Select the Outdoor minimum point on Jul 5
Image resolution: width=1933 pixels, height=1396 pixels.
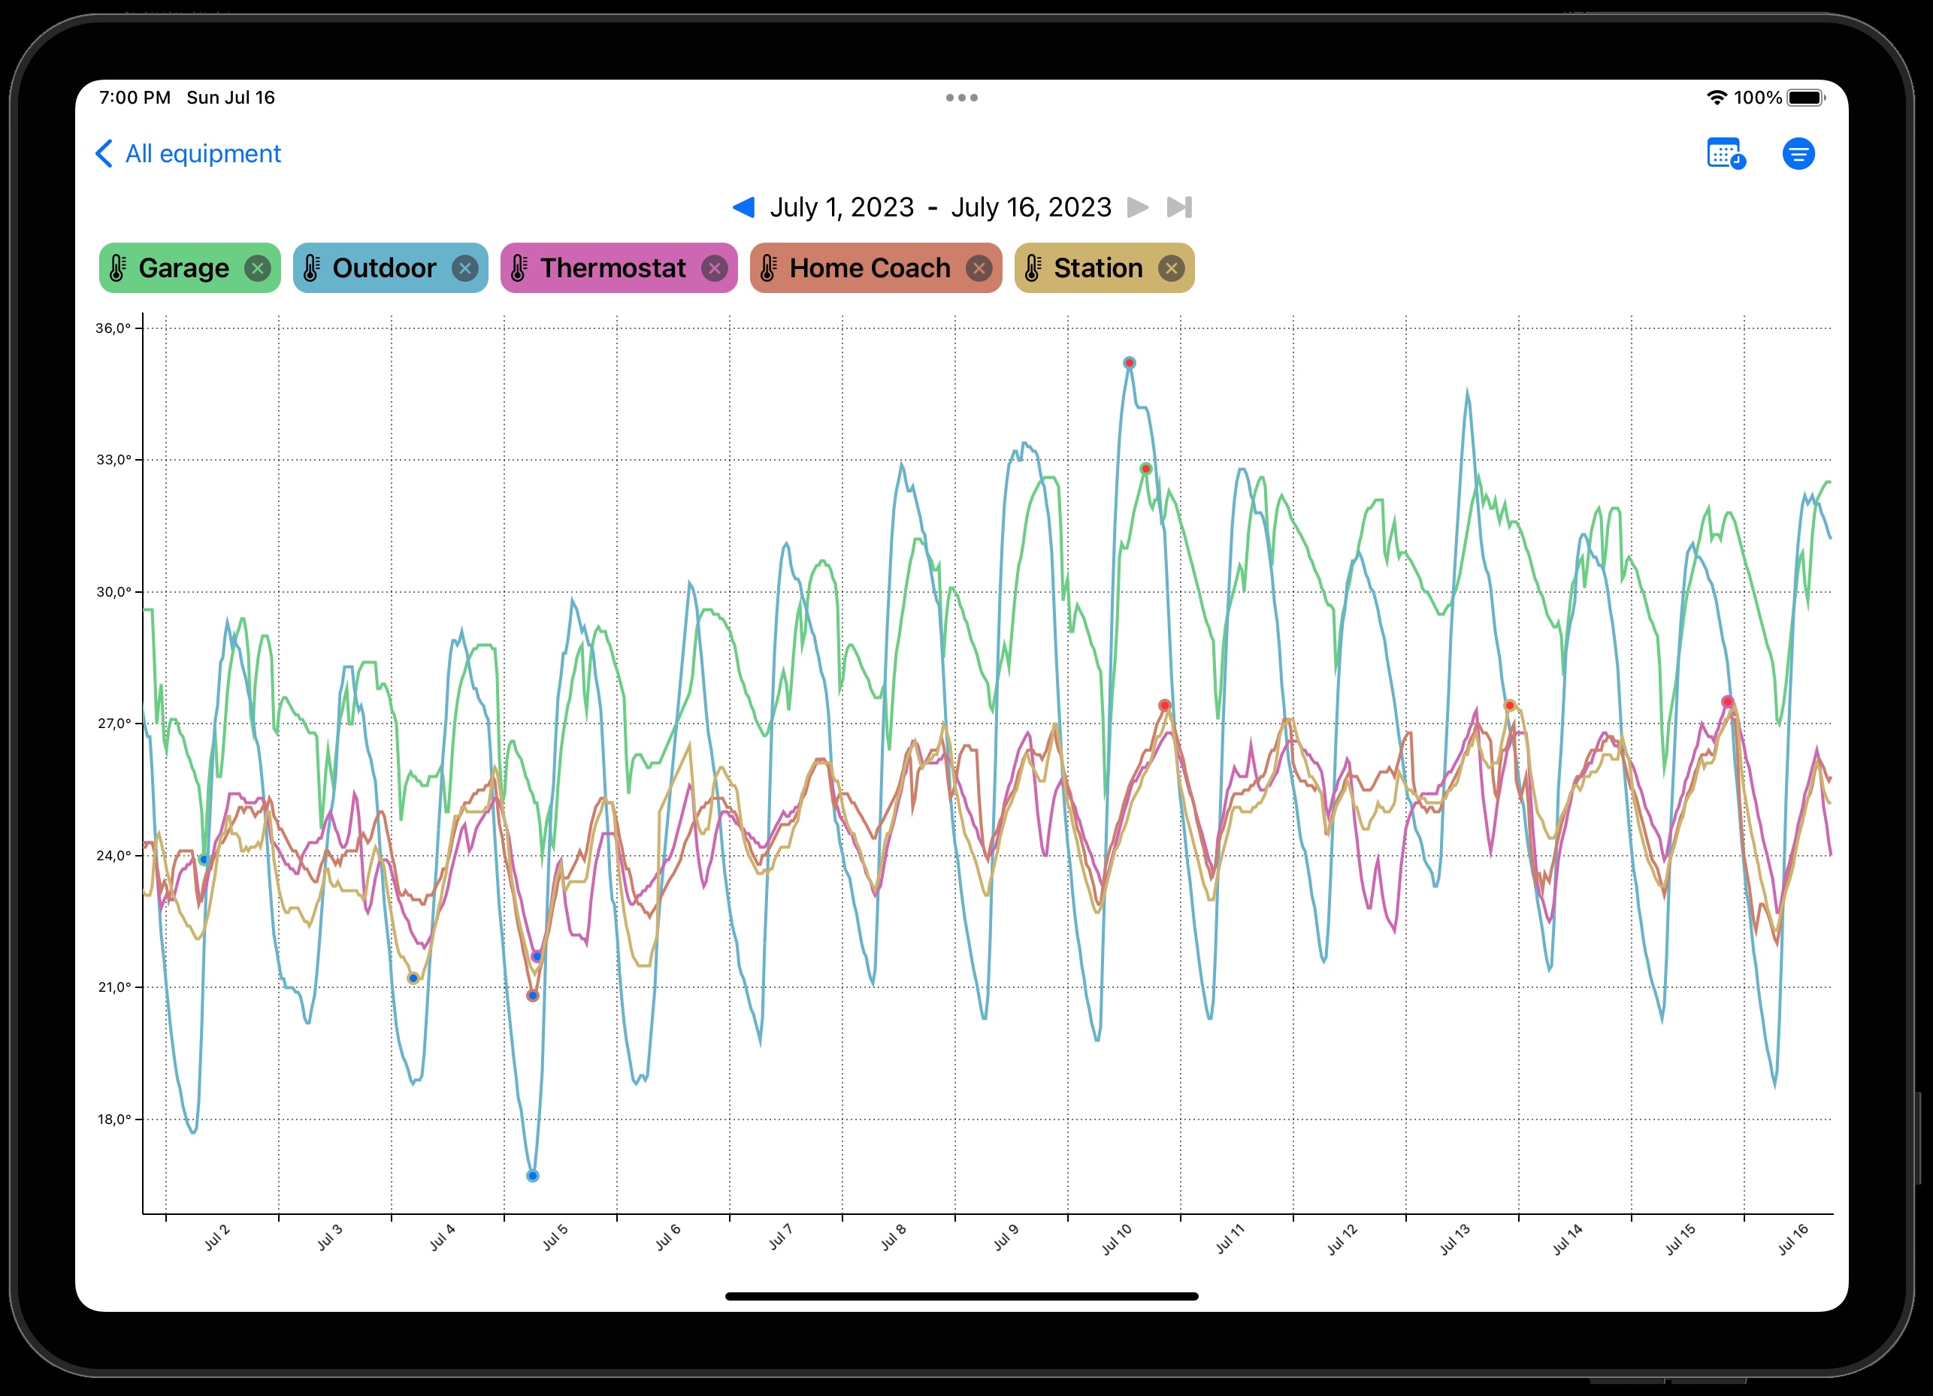[533, 1176]
